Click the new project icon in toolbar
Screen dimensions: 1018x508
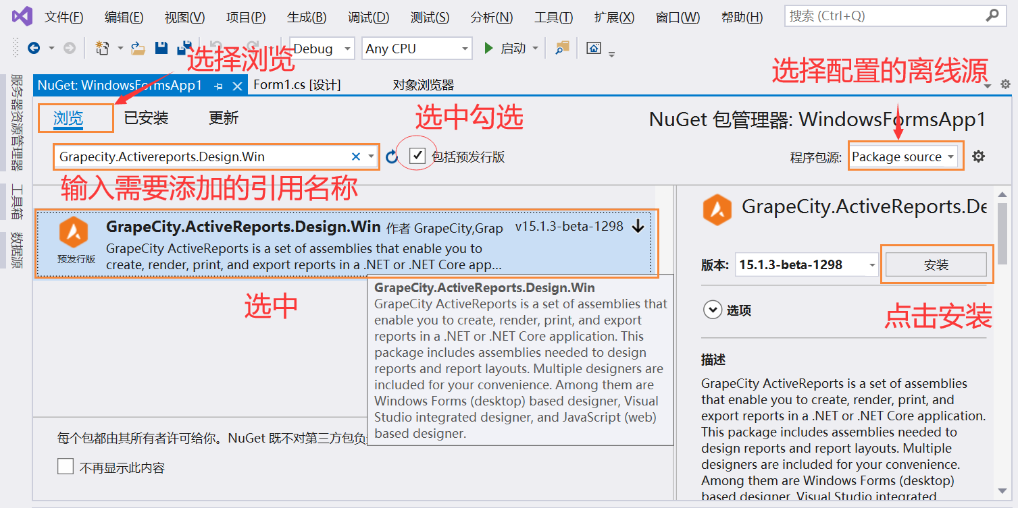coord(102,49)
